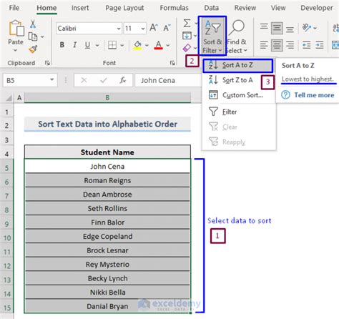Cut selection with the scissors icon

point(33,24)
